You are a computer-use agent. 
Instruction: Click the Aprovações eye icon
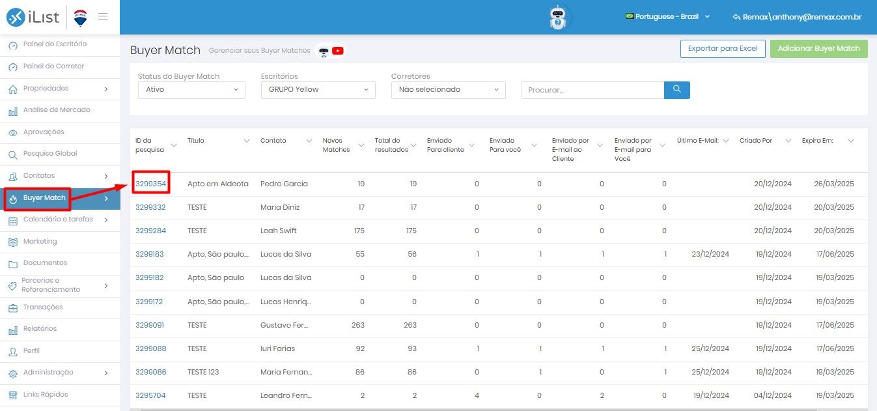pyautogui.click(x=13, y=133)
